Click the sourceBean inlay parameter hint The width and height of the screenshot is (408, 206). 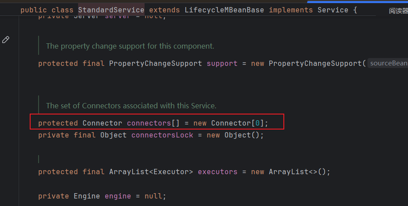(x=388, y=63)
